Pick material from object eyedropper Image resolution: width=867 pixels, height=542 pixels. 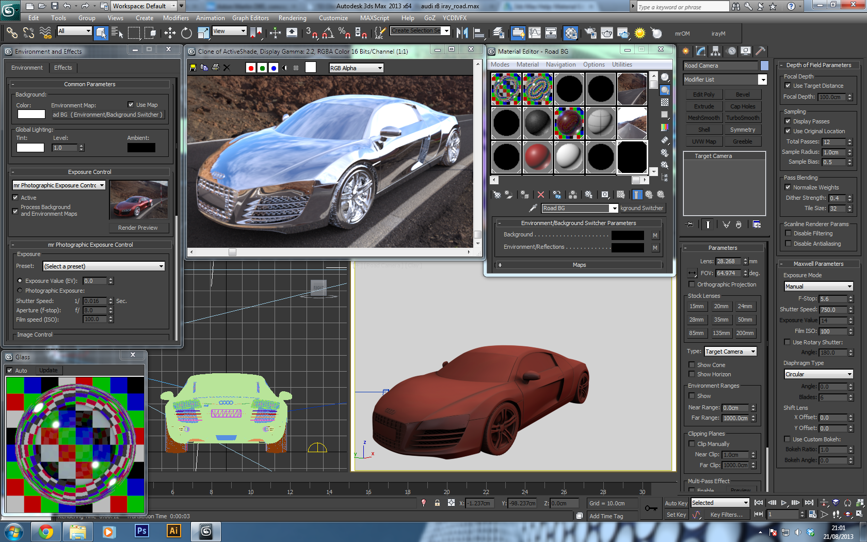tap(533, 208)
